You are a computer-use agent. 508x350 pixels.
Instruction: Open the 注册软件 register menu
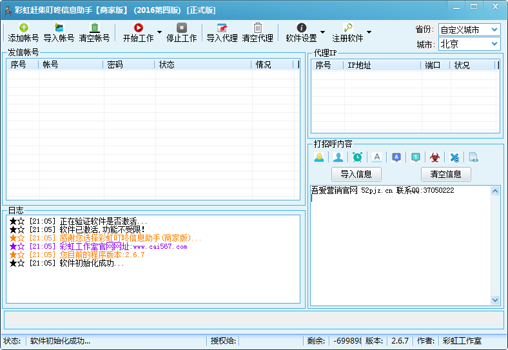tap(347, 32)
